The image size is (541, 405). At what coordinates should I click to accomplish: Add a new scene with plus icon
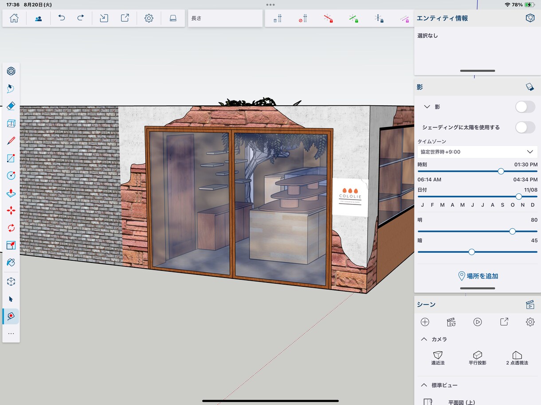(x=425, y=322)
